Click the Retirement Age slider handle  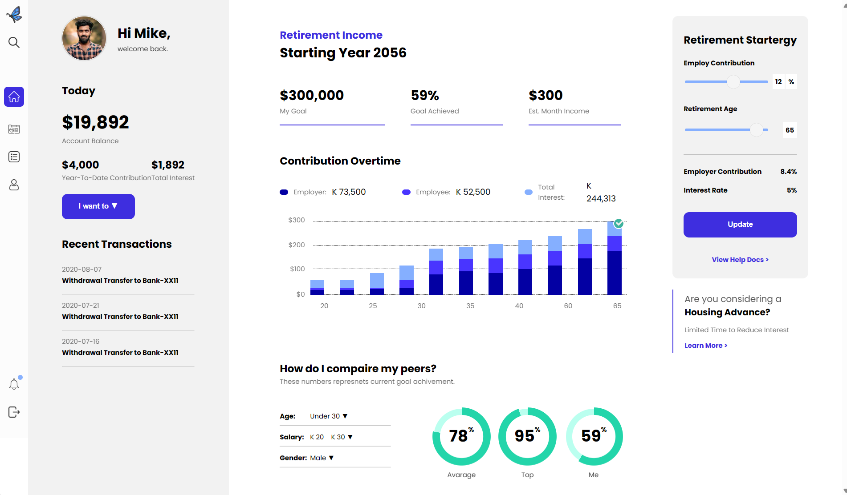pyautogui.click(x=756, y=130)
